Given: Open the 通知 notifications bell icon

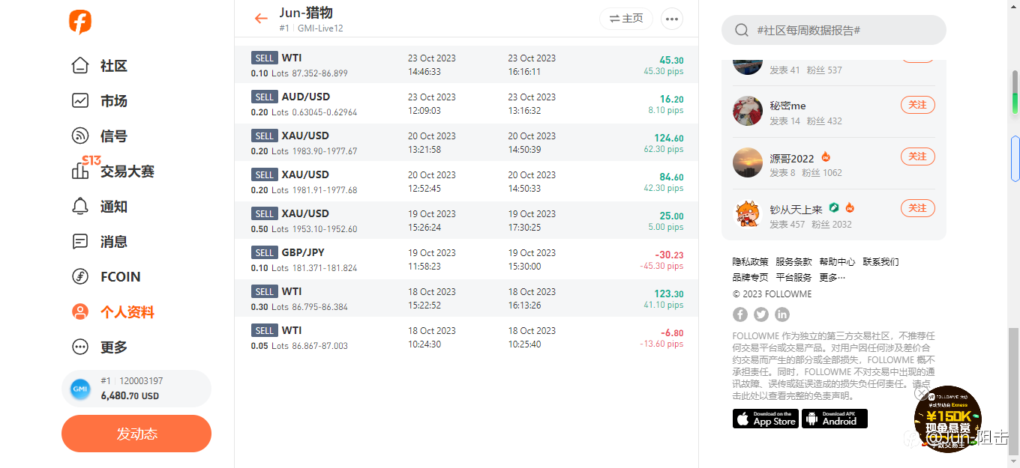Looking at the screenshot, I should (x=80, y=207).
